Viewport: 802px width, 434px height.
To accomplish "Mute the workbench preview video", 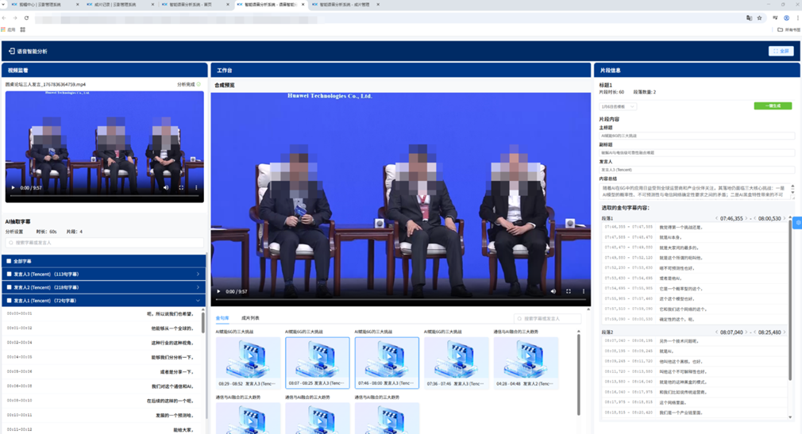I will (x=553, y=291).
